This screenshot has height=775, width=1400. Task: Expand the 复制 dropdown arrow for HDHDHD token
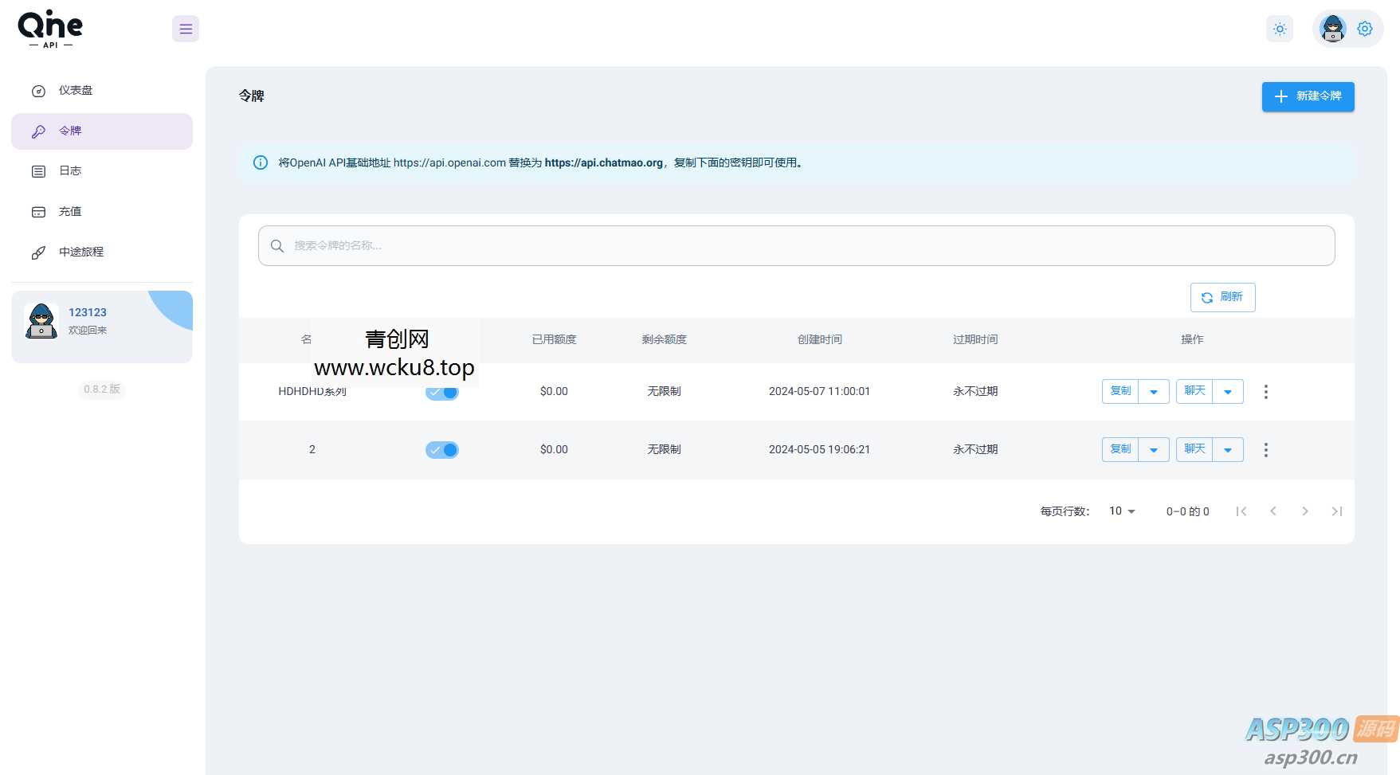click(1153, 392)
